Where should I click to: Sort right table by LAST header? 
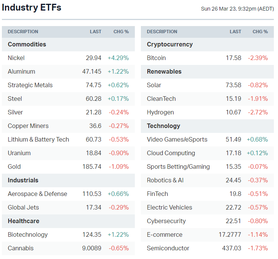click(235, 32)
